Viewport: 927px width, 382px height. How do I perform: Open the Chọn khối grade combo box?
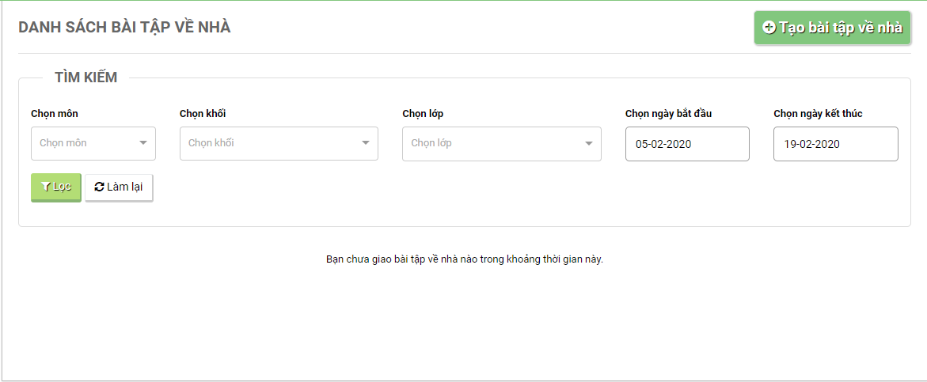click(269, 143)
